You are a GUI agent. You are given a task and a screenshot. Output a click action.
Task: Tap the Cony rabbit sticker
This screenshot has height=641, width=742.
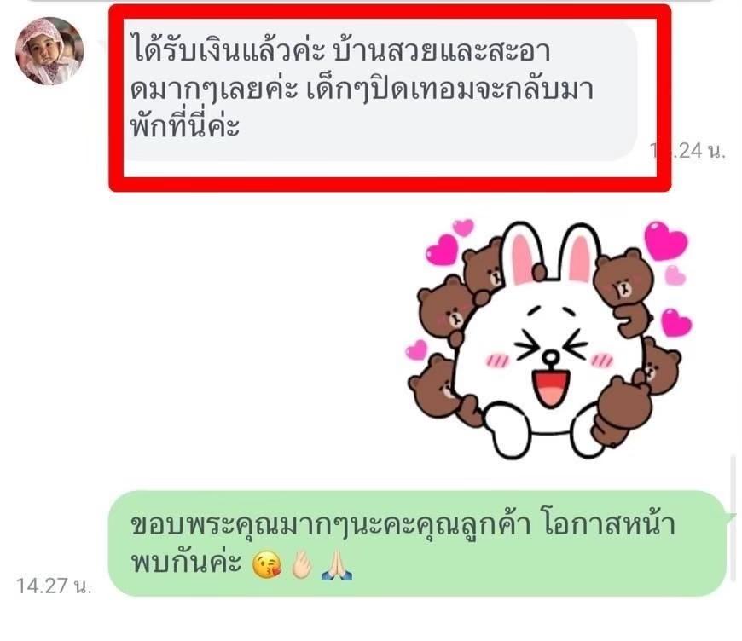pos(549,339)
